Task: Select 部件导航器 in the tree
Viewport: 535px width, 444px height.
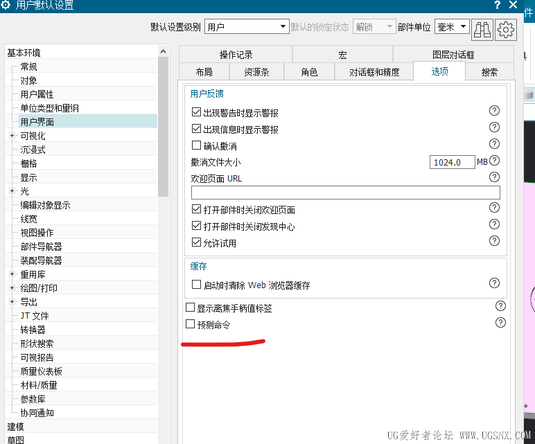Action: click(x=41, y=247)
